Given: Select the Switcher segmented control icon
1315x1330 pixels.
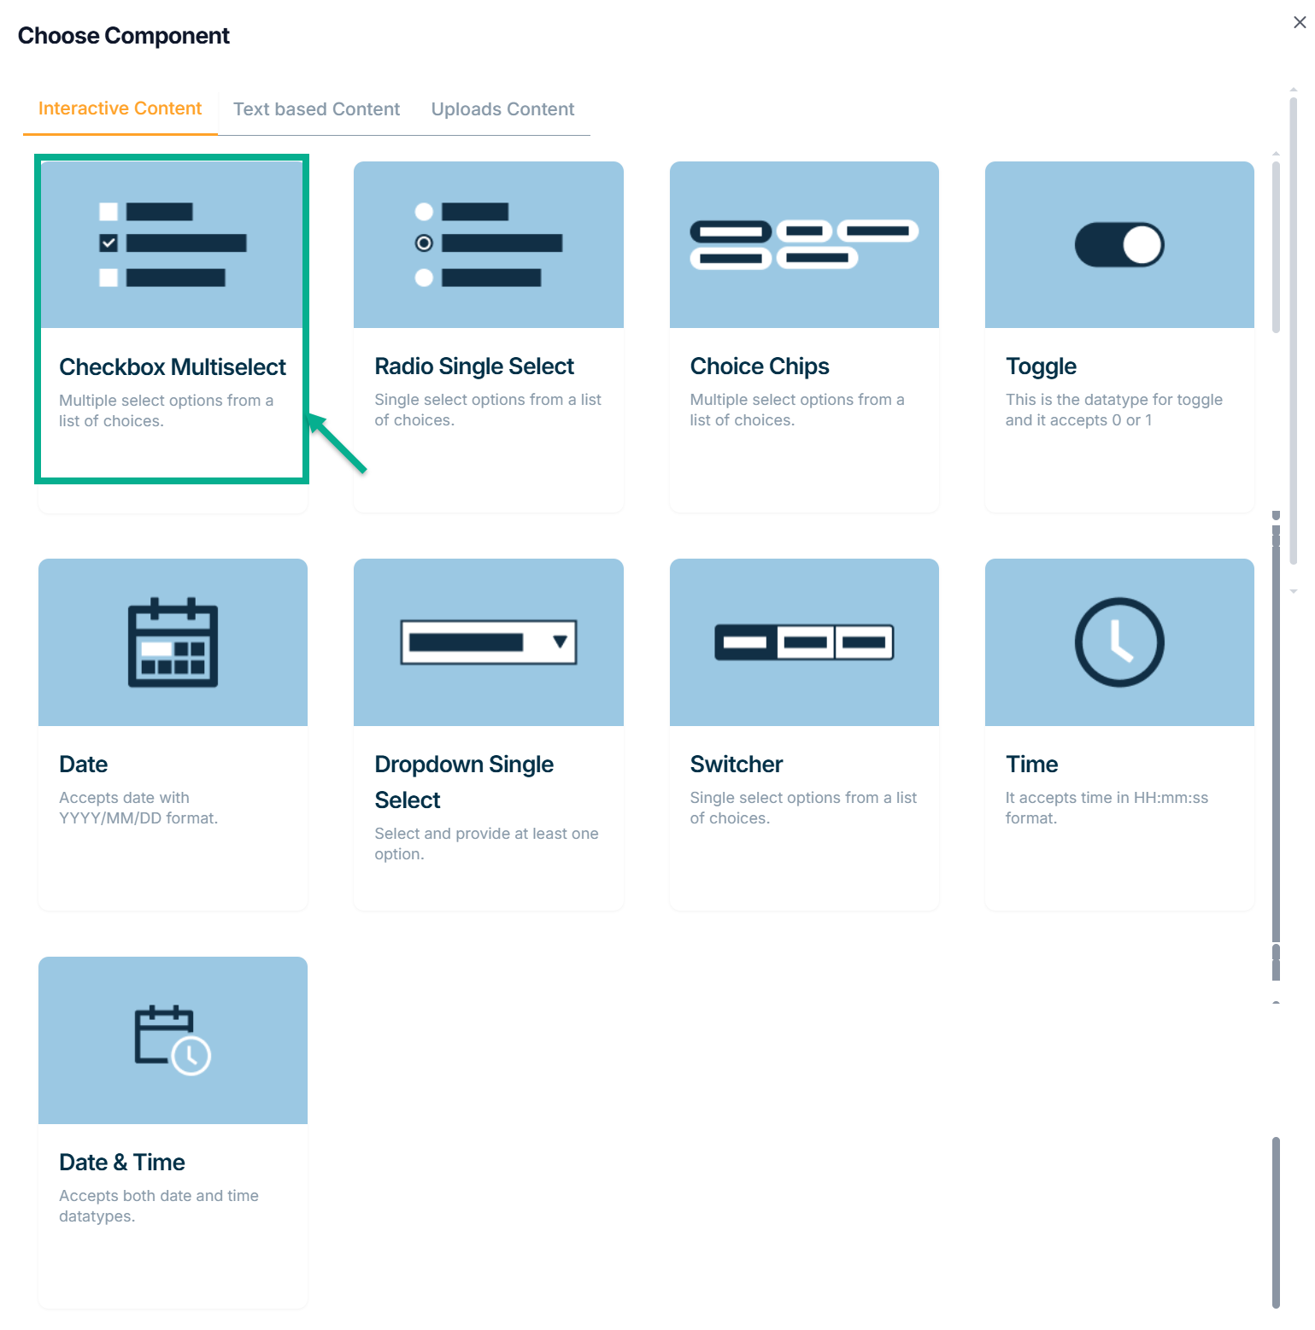Looking at the screenshot, I should point(803,642).
